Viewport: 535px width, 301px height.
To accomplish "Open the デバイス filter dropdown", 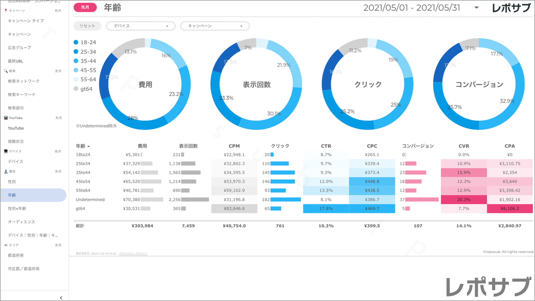I will [140, 26].
